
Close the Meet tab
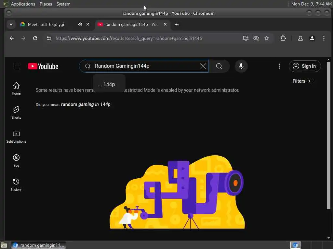pos(88,24)
